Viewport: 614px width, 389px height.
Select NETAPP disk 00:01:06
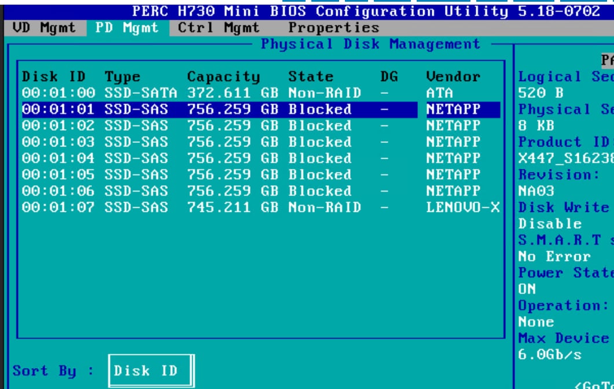point(260,191)
